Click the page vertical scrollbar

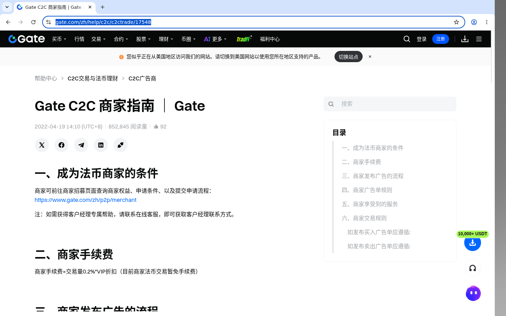(x=492, y=57)
